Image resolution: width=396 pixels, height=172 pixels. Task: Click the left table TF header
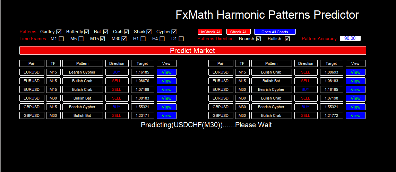[x=53, y=63]
